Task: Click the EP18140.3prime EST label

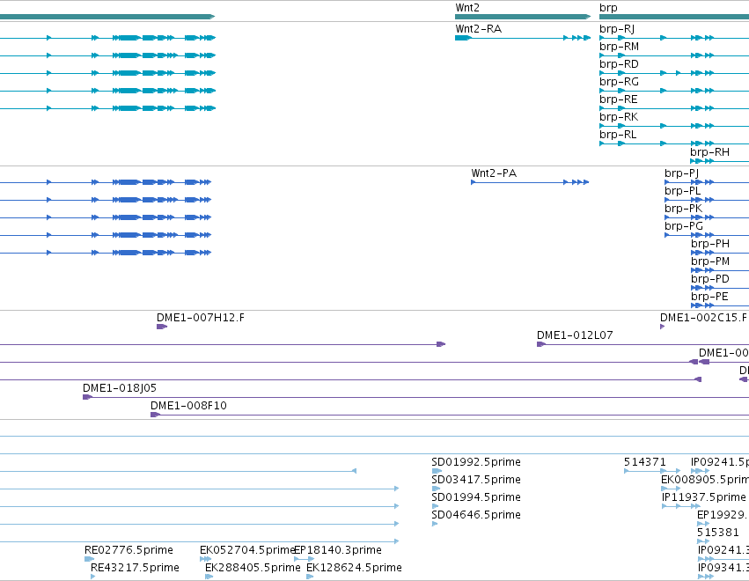Action: tap(338, 550)
